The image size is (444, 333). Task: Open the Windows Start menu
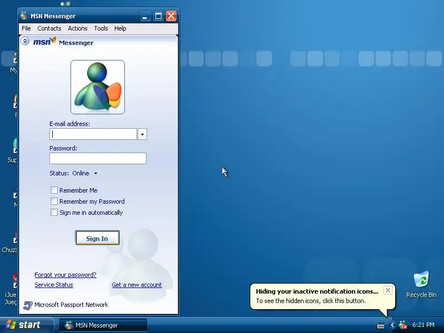26,325
